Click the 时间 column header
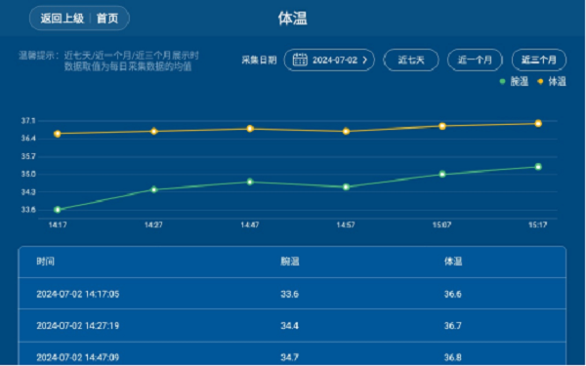 point(45,261)
